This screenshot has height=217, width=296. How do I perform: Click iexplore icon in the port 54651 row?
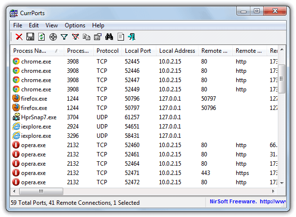click(x=16, y=126)
